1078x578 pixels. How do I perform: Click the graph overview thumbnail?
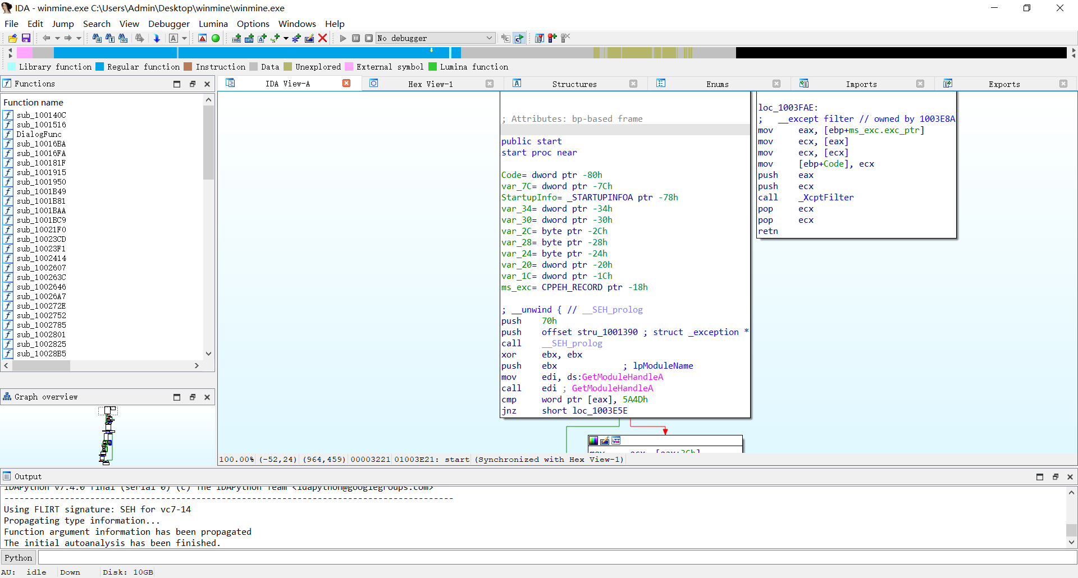click(x=108, y=435)
